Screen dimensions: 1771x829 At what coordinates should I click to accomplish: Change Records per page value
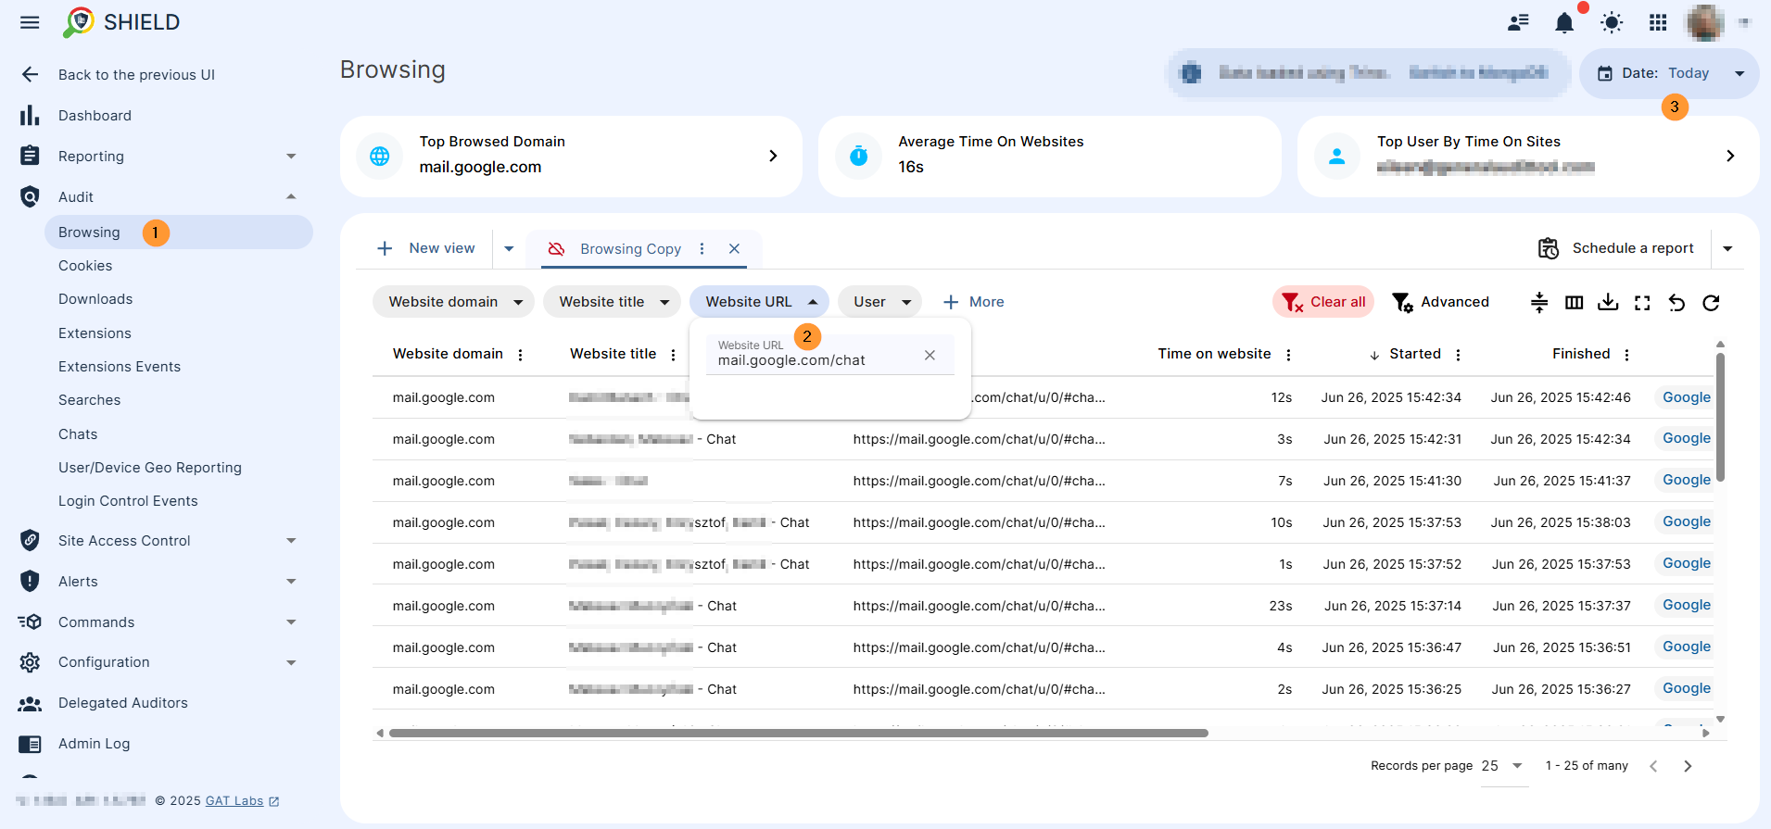(1503, 766)
